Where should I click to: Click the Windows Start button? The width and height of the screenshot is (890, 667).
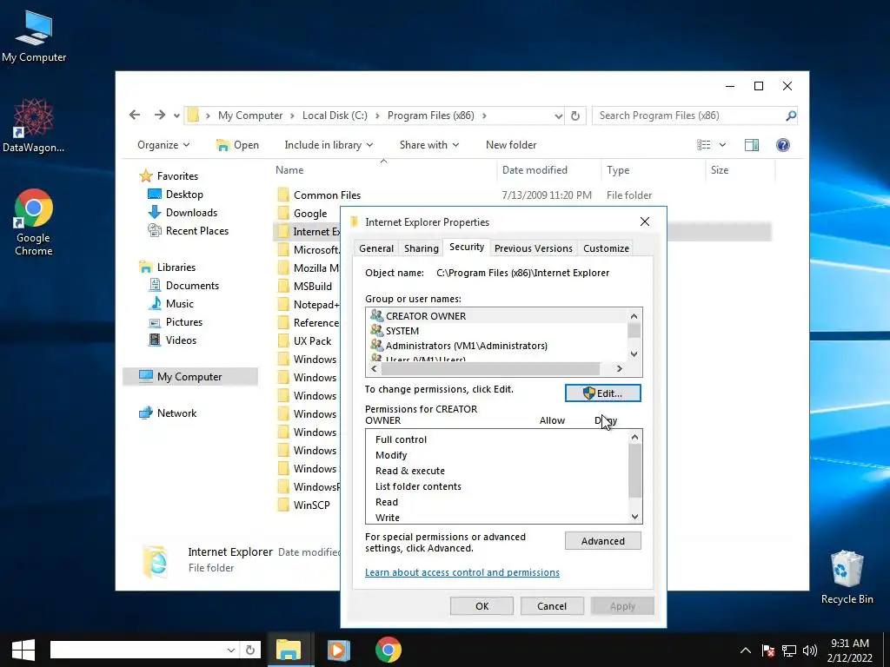click(x=23, y=650)
